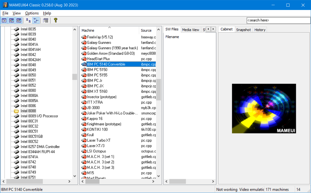Open the Help menu
311x193 pixels.
point(47,13)
